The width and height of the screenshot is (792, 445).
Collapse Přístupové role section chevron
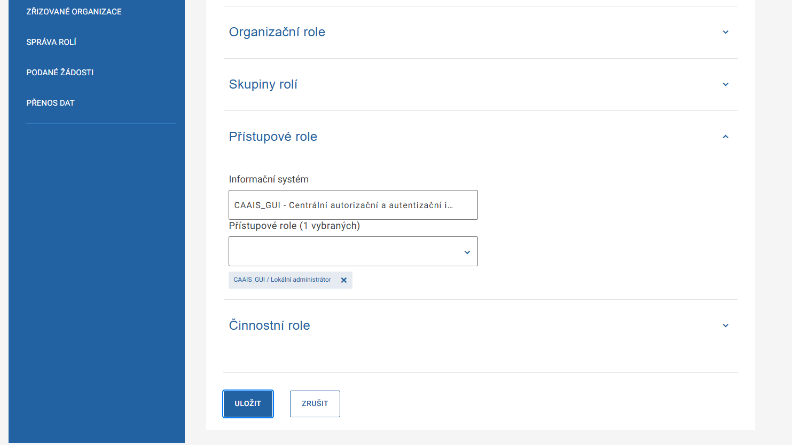pyautogui.click(x=725, y=137)
